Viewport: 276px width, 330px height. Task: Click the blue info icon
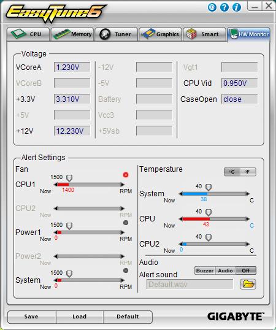click(x=237, y=7)
